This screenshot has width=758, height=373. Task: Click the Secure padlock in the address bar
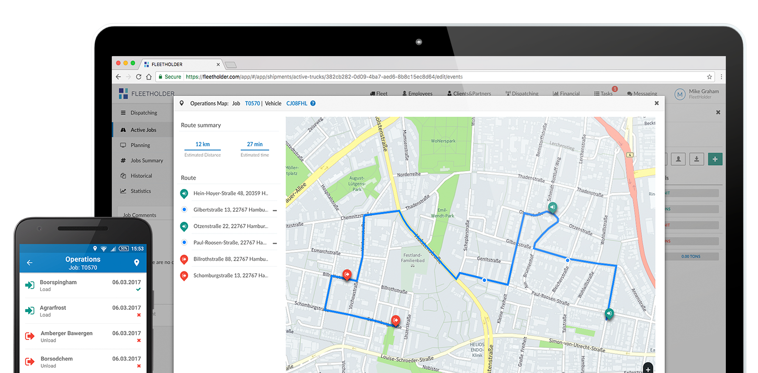pos(161,77)
